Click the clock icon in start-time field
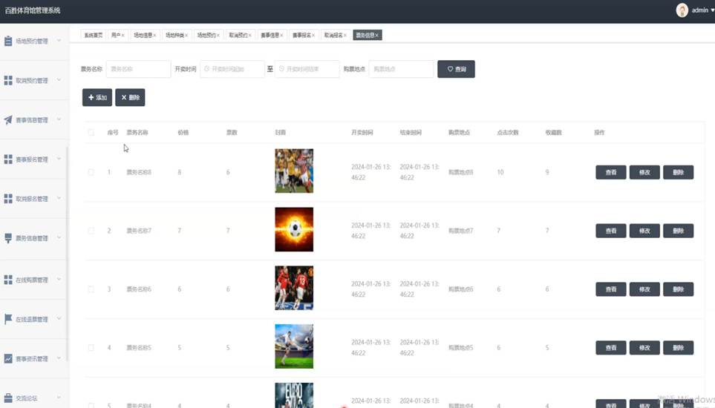This screenshot has width=715, height=408. 206,69
